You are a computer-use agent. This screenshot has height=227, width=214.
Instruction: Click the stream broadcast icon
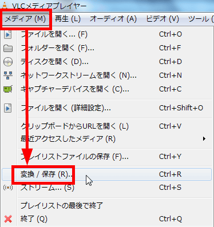8,188
